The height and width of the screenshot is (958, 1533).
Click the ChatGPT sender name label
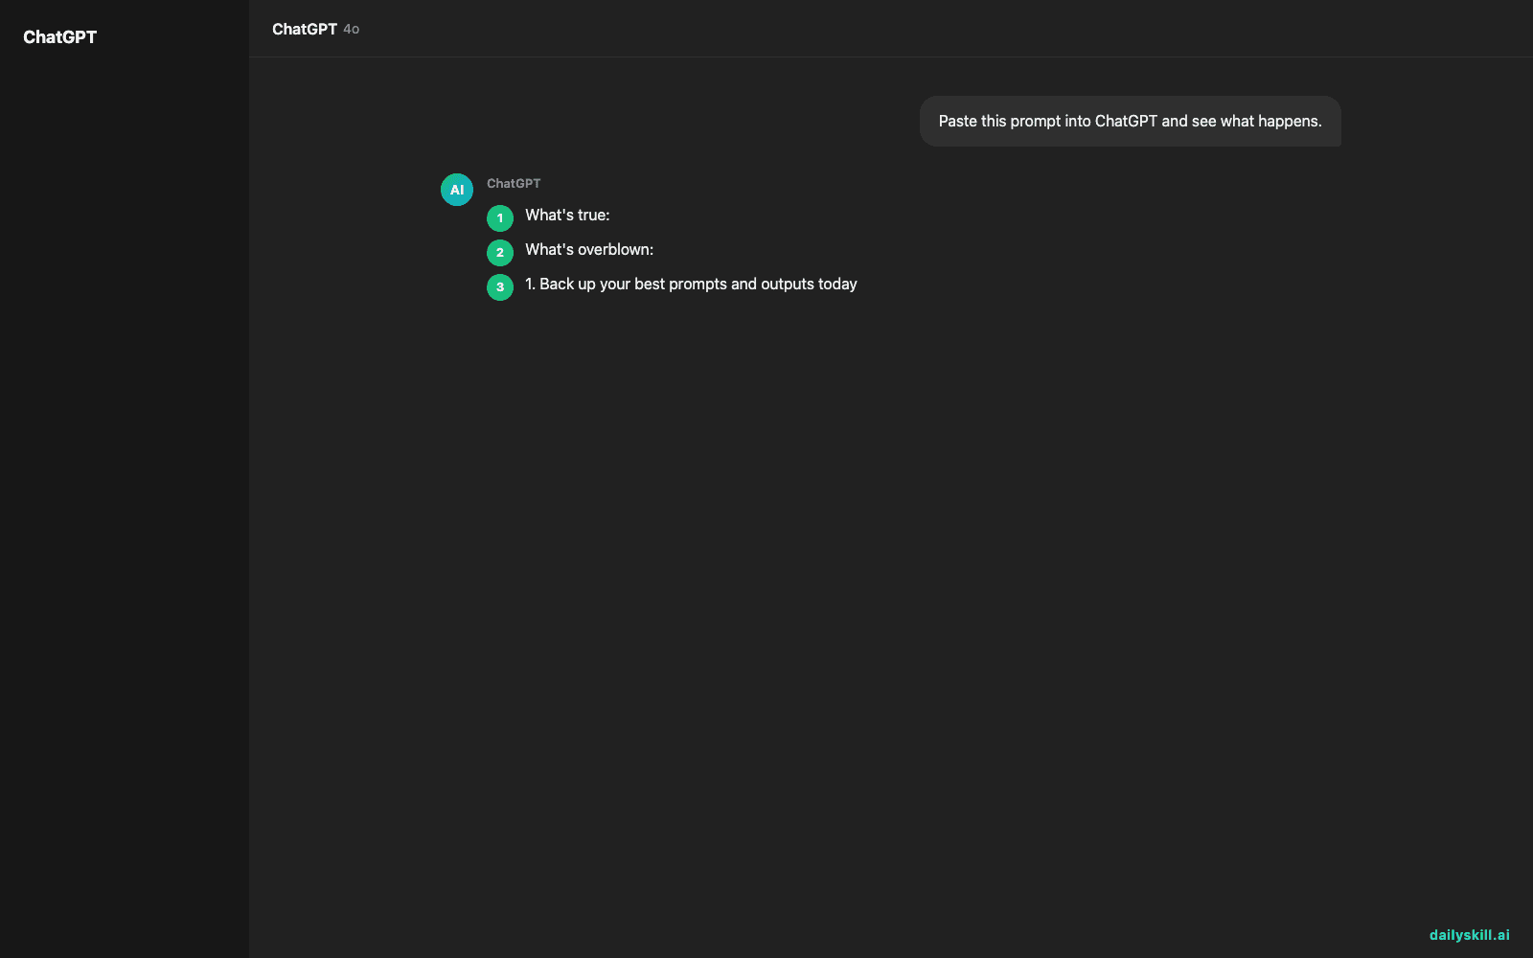point(514,183)
